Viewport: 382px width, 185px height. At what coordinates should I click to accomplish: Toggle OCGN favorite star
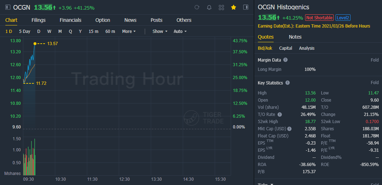click(x=234, y=7)
